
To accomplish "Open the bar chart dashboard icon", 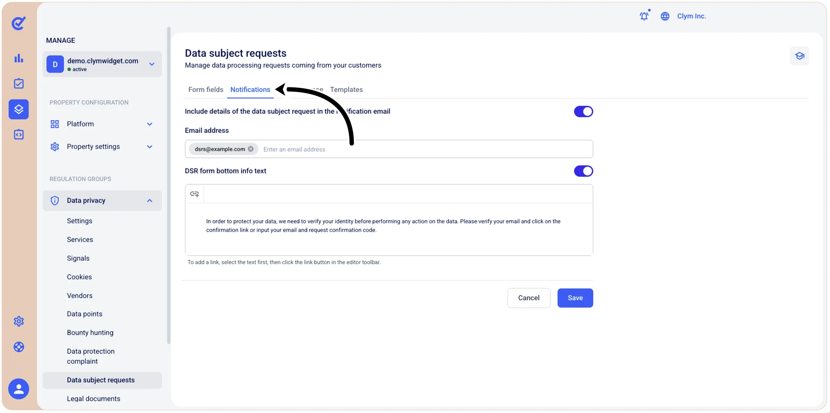I will tap(19, 58).
